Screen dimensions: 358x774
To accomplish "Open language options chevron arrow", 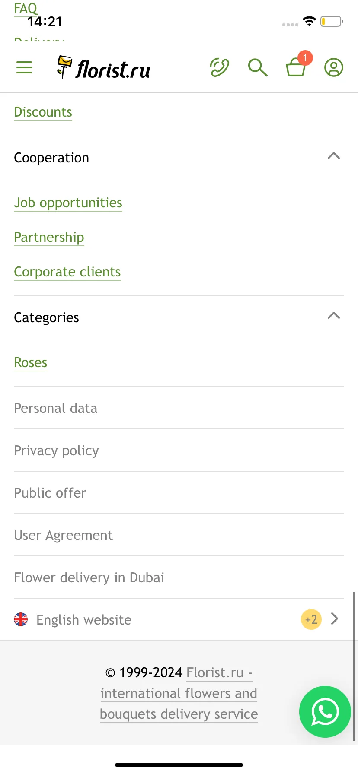I will (335, 619).
